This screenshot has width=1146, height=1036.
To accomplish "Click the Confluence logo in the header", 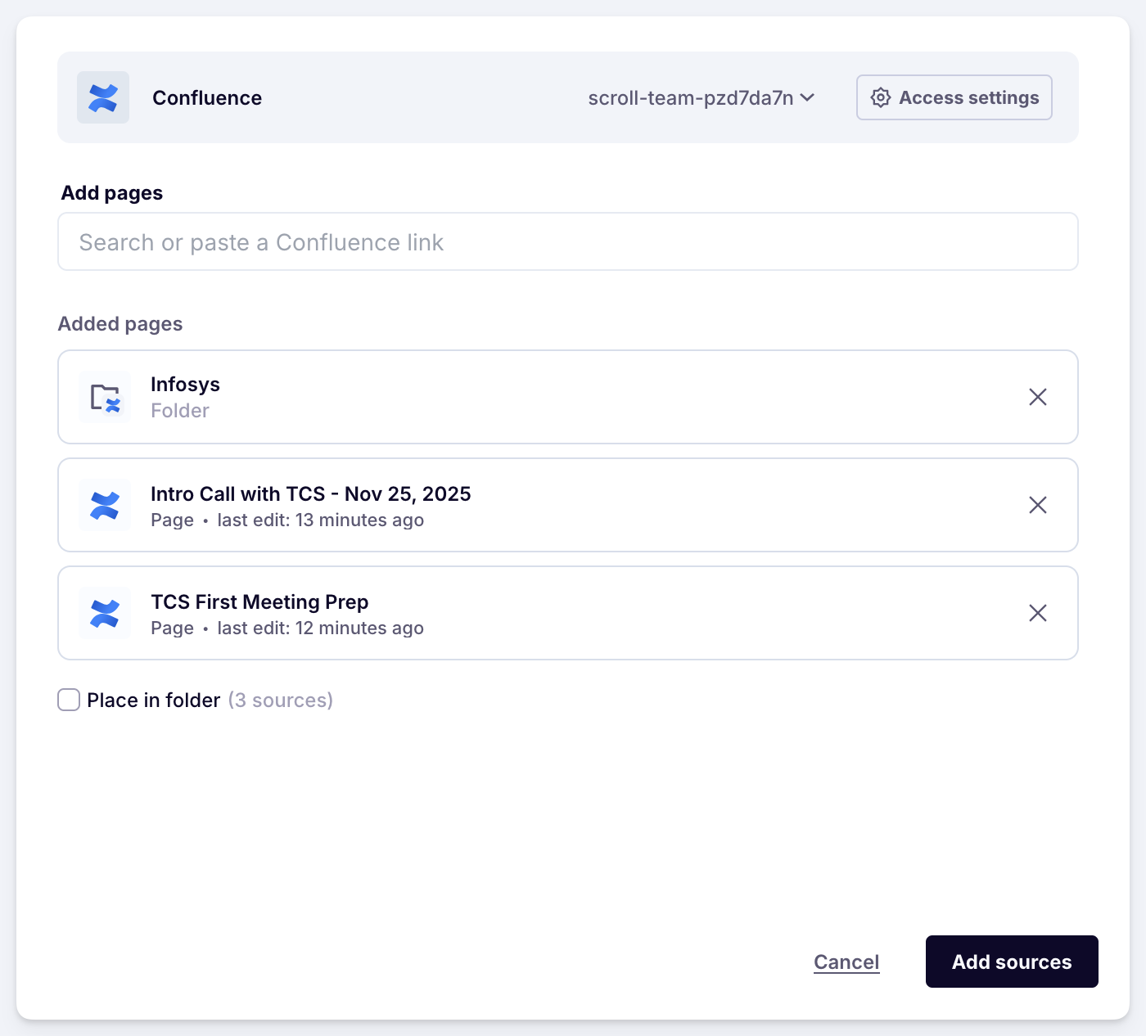I will point(103,97).
